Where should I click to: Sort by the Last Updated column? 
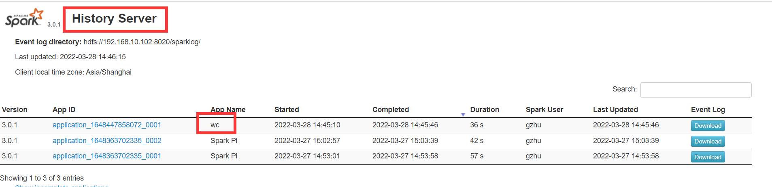615,110
